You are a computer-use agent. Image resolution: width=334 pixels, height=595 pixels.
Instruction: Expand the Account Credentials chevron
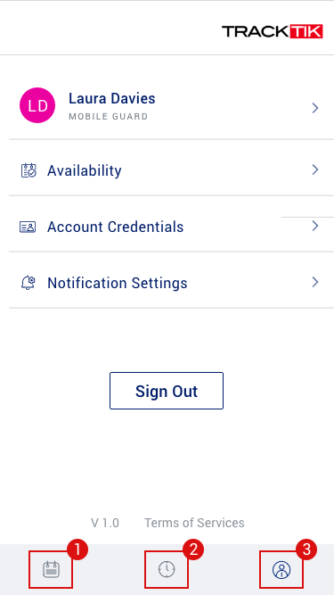pos(315,226)
